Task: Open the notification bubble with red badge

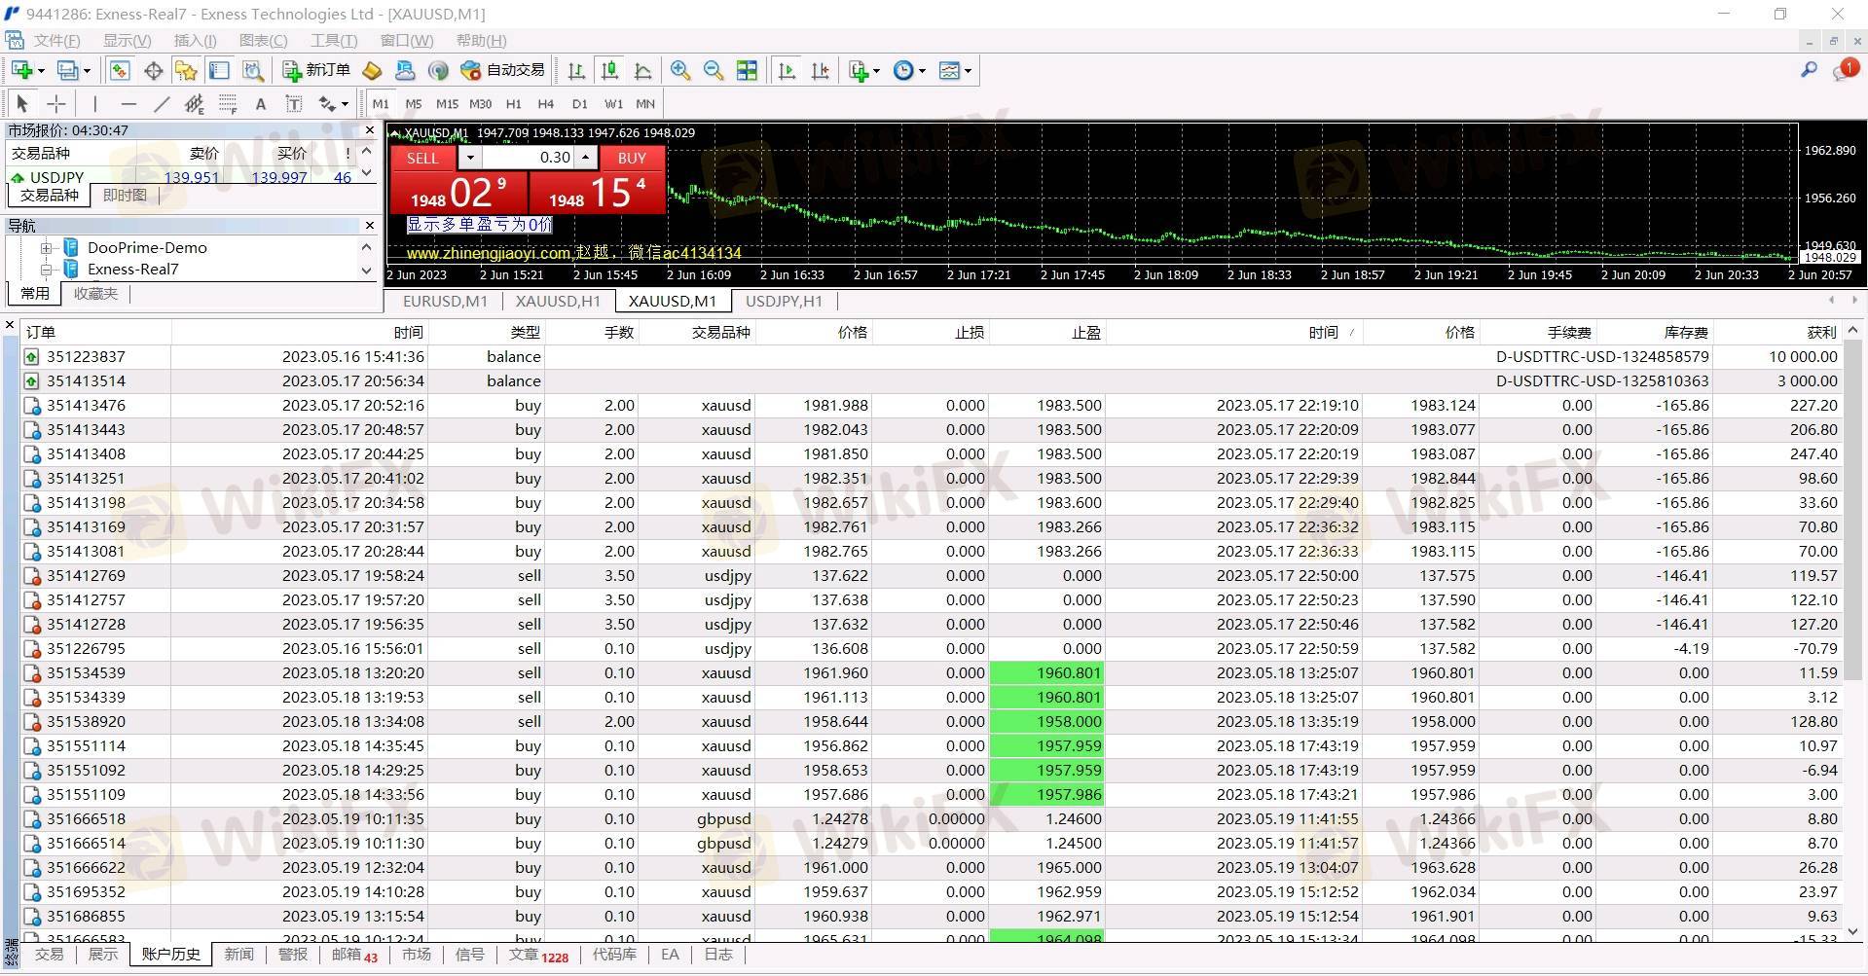Action: (x=1846, y=70)
